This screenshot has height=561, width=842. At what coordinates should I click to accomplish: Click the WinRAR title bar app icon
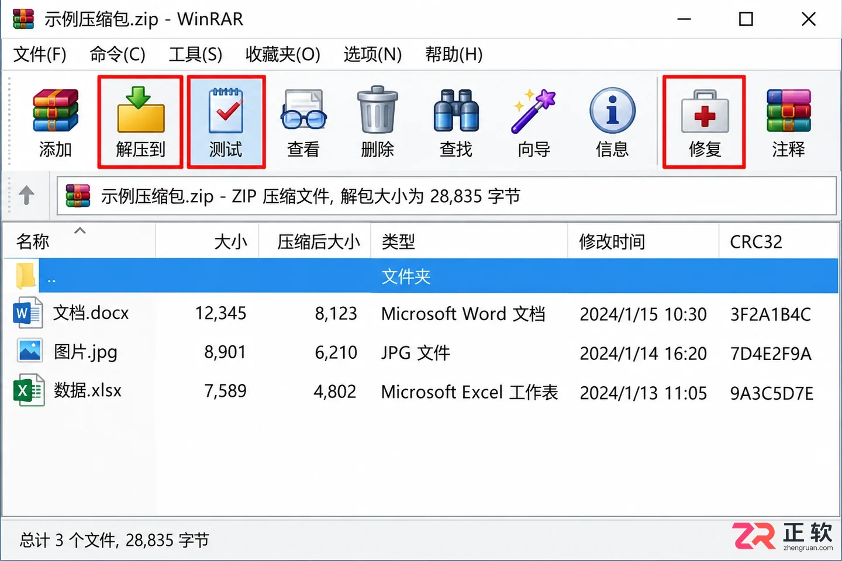(x=23, y=19)
